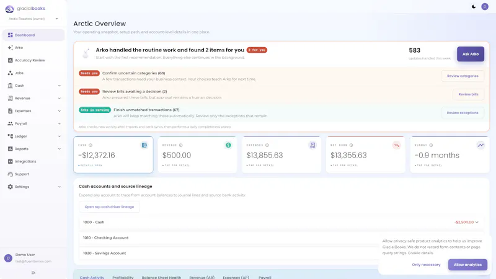Expand the Expenses sidebar section
The width and height of the screenshot is (496, 279).
(59, 111)
